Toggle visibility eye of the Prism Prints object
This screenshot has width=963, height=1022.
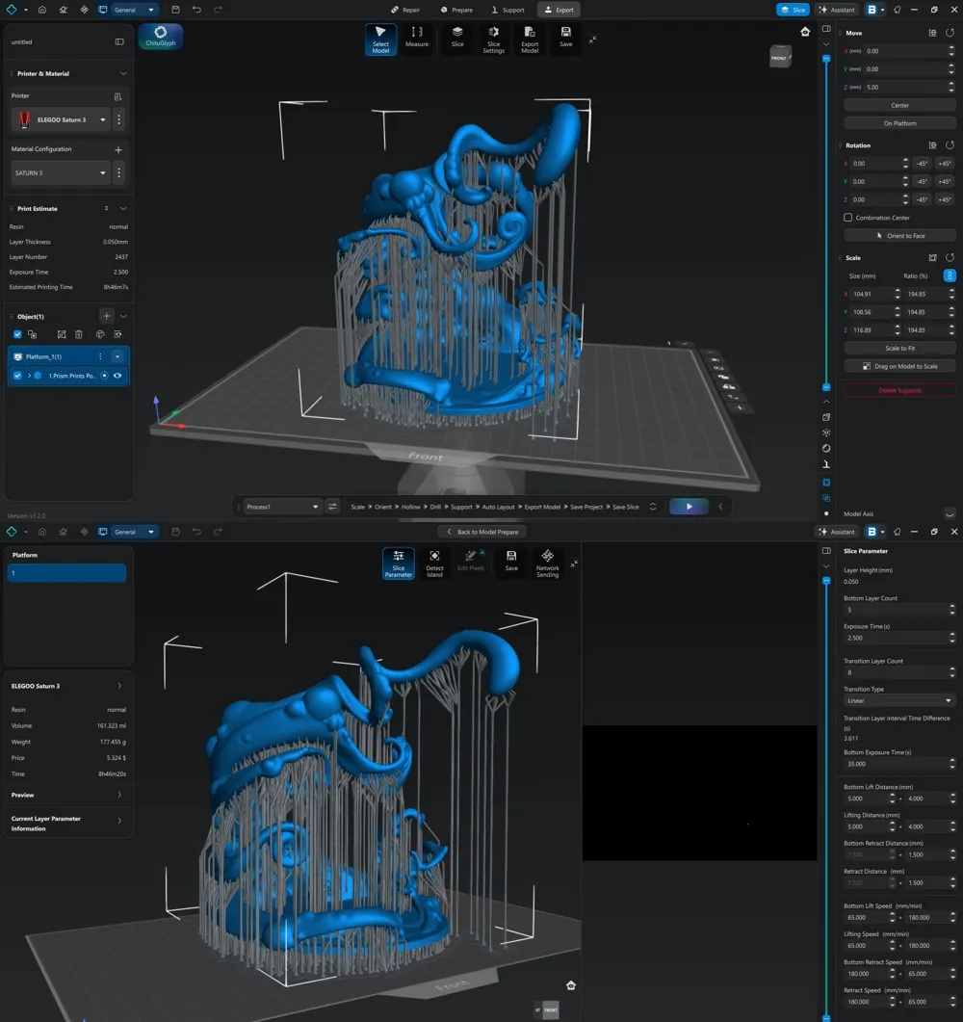pyautogui.click(x=117, y=376)
